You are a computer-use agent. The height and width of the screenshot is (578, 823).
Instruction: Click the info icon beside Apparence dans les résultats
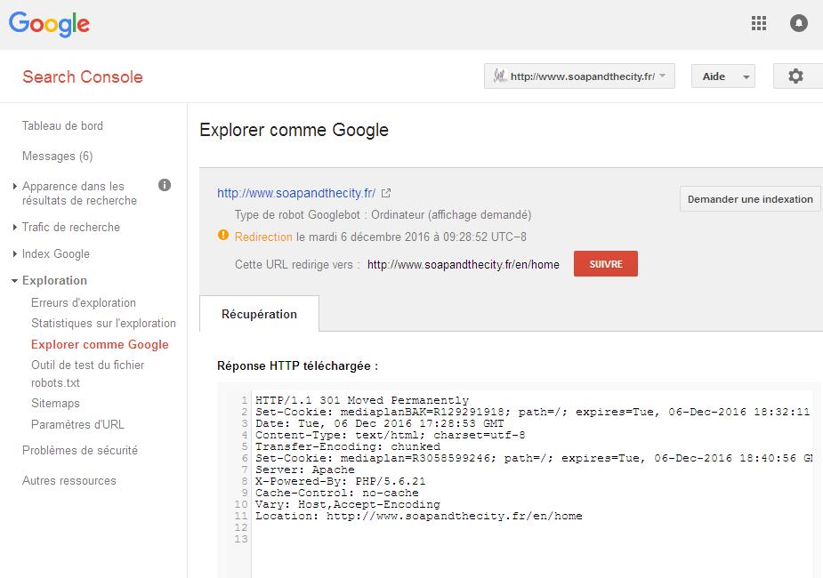point(165,185)
